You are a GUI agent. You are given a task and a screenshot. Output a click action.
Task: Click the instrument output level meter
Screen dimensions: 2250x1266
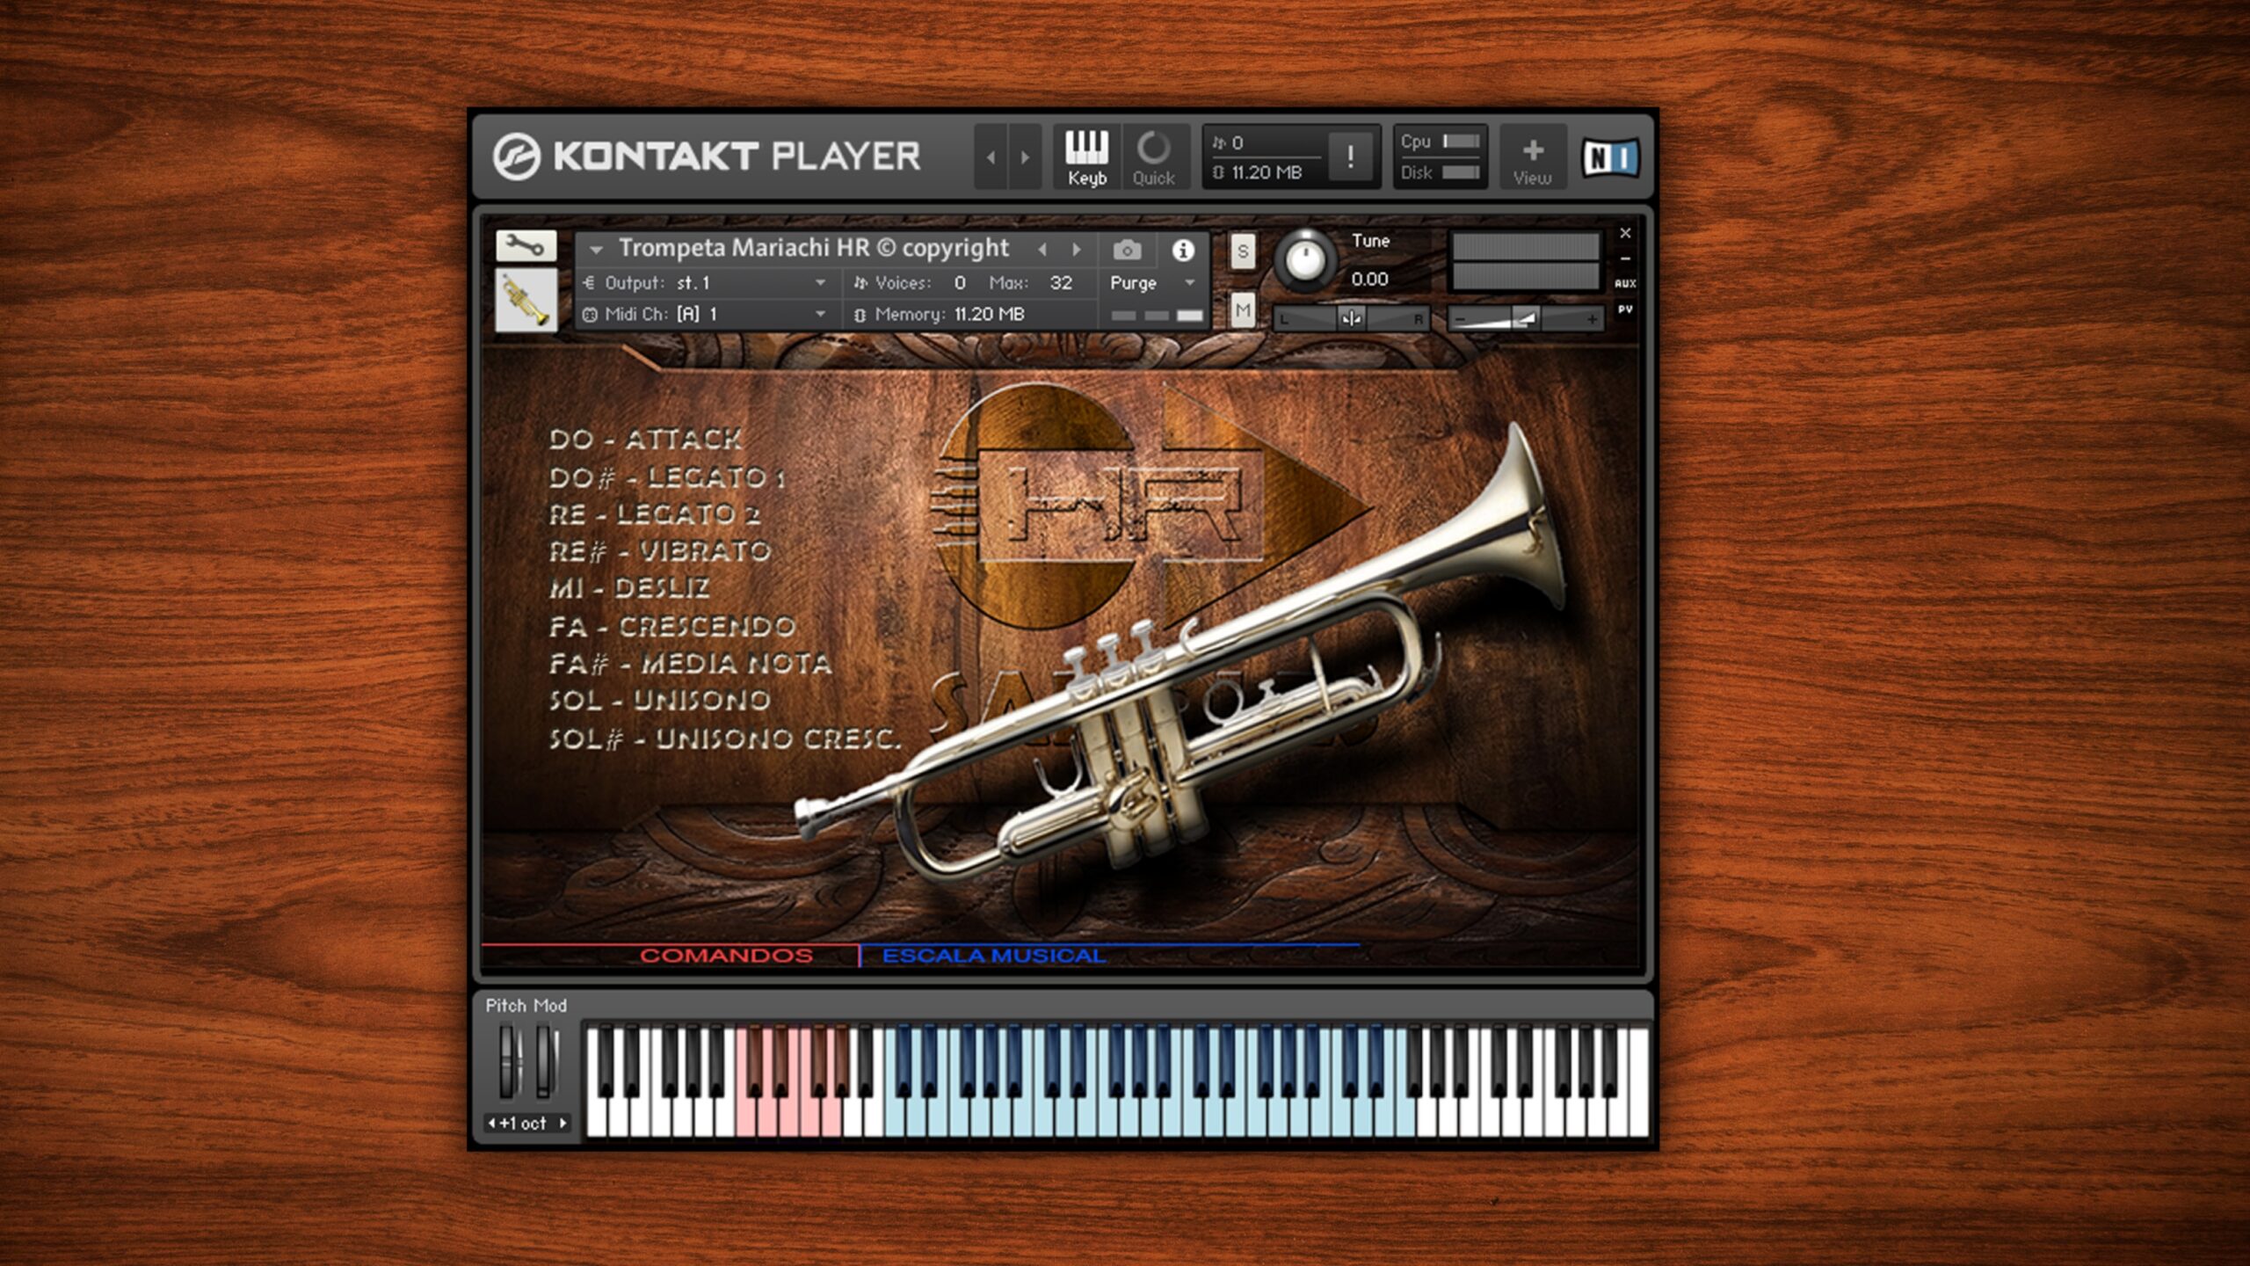pos(1525,261)
